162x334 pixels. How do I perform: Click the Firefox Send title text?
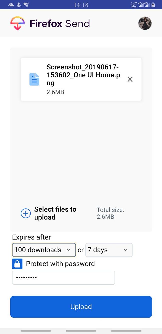(x=60, y=24)
